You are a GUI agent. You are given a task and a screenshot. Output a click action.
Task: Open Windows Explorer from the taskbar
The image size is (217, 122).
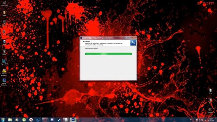(x=10, y=120)
